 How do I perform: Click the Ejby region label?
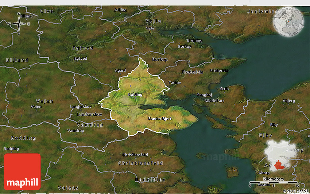[266, 135]
